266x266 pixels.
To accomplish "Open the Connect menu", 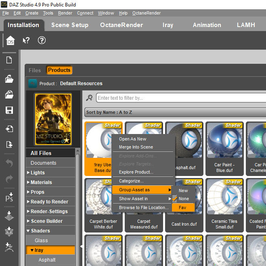I will pyautogui.click(x=85, y=13).
